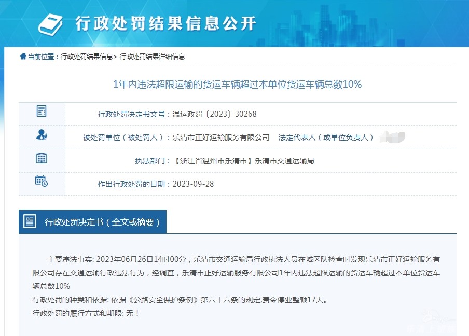Select the 行政处罚结果详细信息 breadcrumb item

coord(152,57)
